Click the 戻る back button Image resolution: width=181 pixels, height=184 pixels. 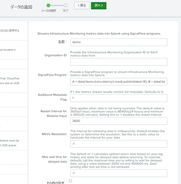pyautogui.click(x=82, y=6)
